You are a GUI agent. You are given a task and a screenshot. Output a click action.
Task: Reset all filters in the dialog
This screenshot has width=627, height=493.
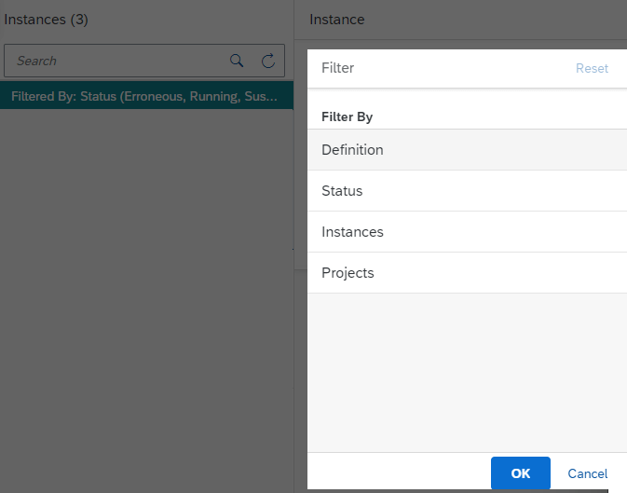coord(592,68)
